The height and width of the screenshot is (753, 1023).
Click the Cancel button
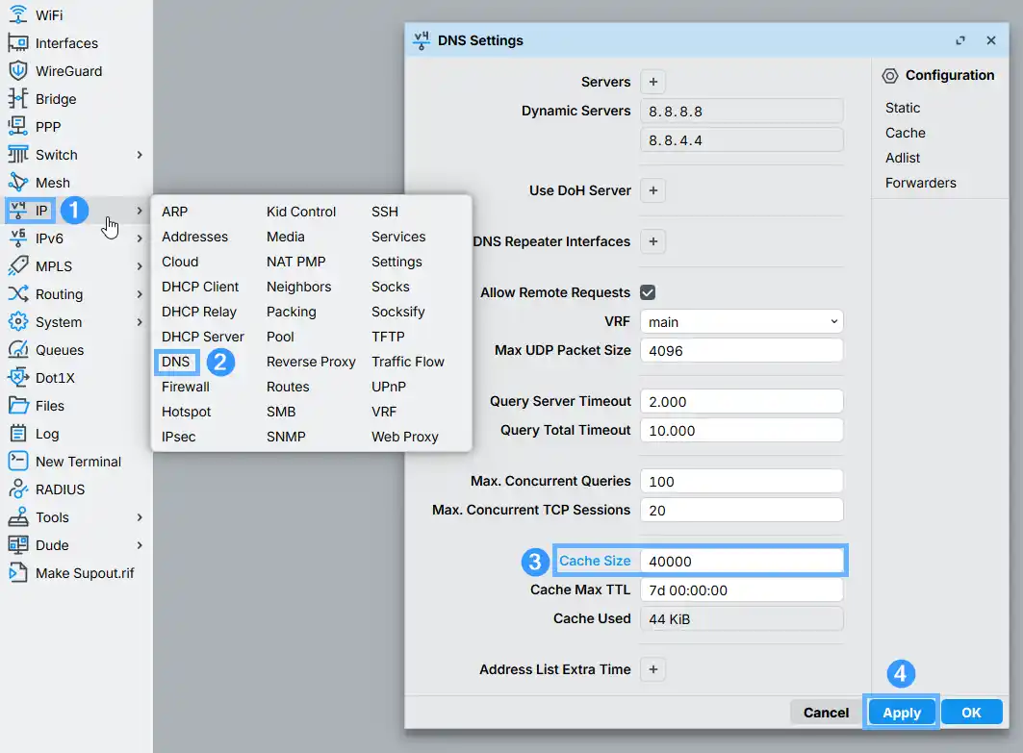[826, 713]
